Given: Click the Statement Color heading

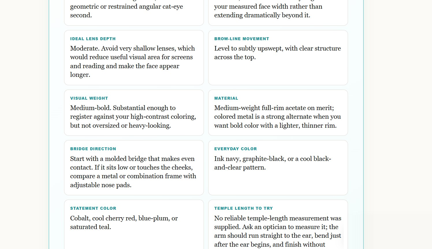Looking at the screenshot, I should 93,208.
